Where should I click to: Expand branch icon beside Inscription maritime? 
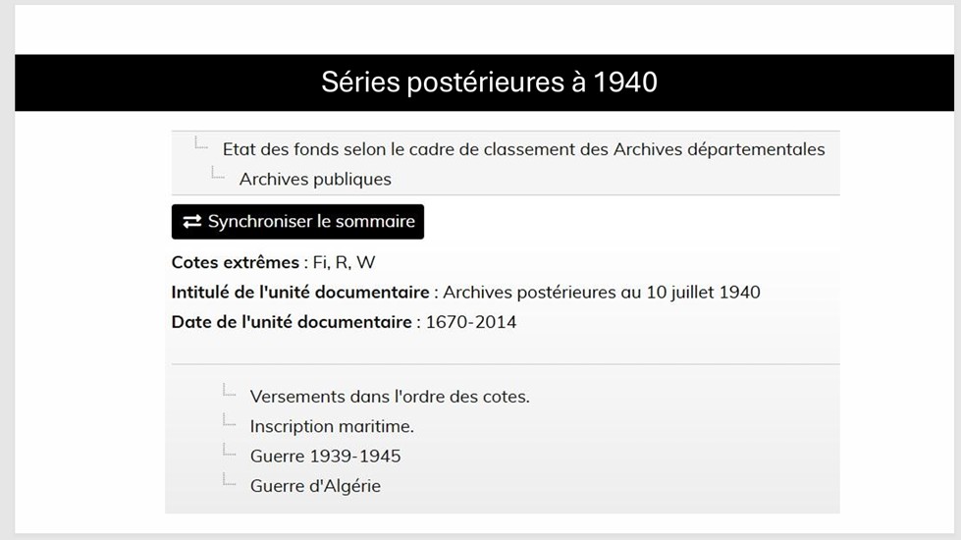229,420
